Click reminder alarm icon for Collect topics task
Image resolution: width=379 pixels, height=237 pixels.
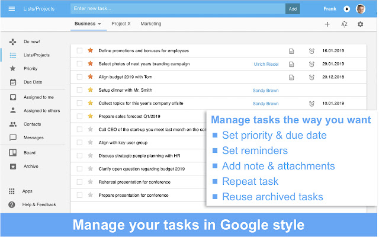click(311, 104)
